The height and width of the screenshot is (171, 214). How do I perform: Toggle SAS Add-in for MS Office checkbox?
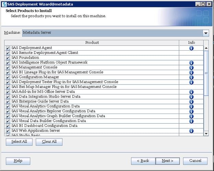(8, 92)
